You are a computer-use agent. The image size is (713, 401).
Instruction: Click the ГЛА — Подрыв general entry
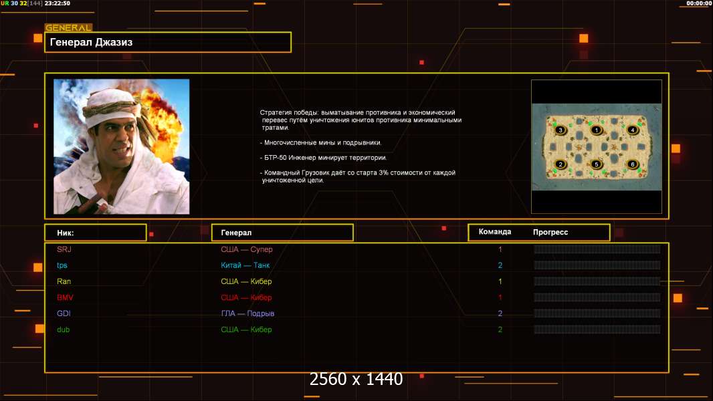[247, 313]
